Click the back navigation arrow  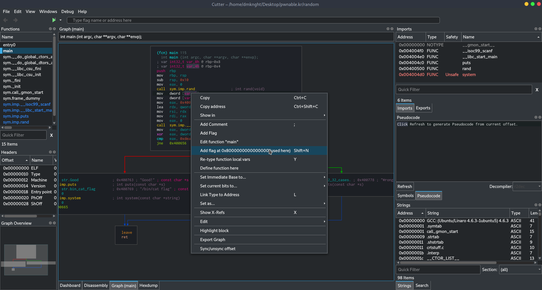point(5,20)
